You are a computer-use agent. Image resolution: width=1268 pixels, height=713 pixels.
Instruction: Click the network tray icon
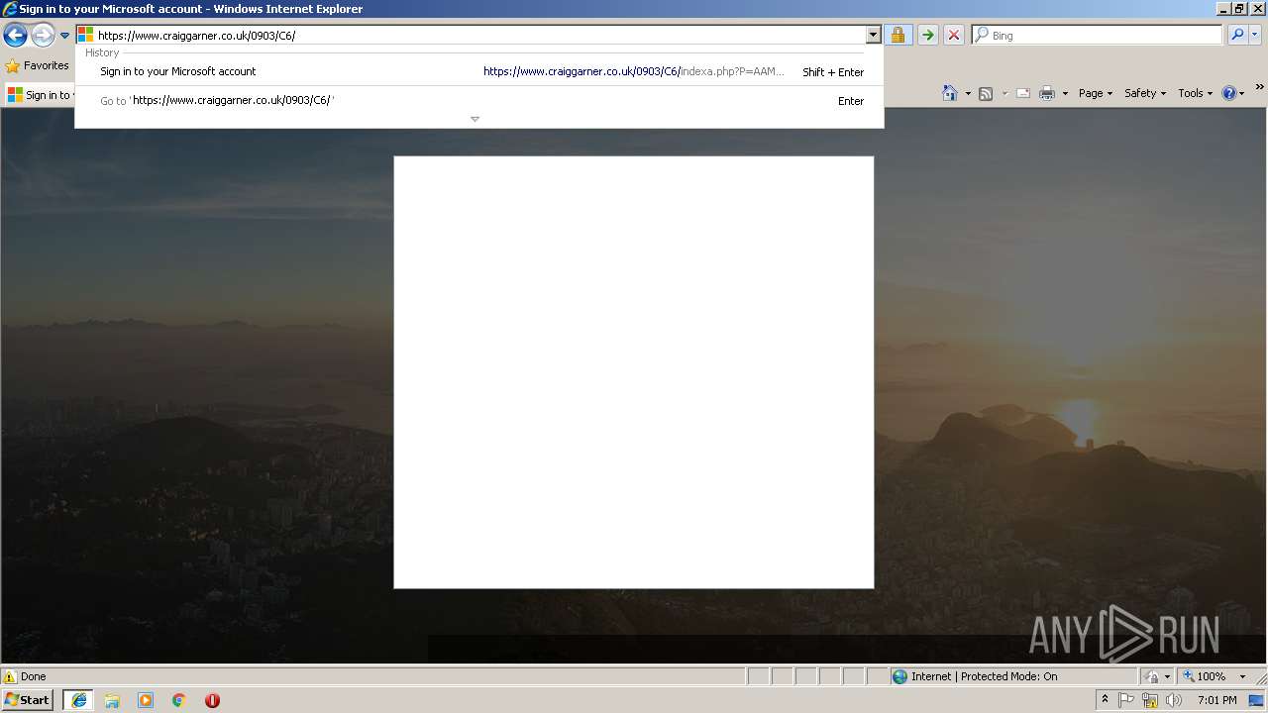pos(1150,700)
